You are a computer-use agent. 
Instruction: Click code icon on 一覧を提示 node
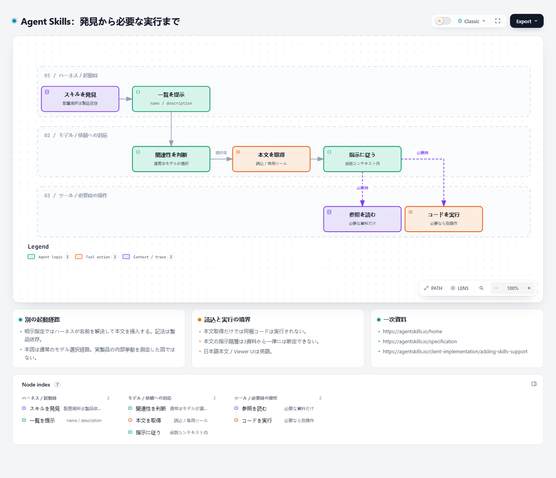coord(138,92)
